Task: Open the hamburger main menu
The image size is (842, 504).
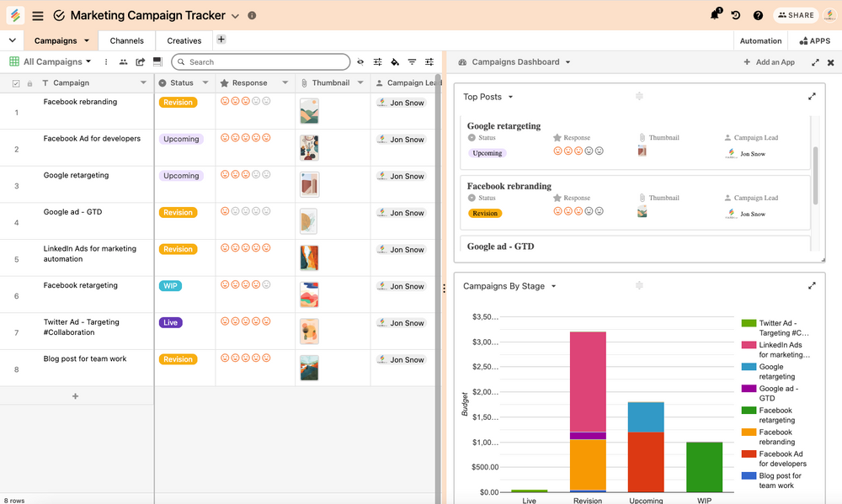Action: click(38, 15)
